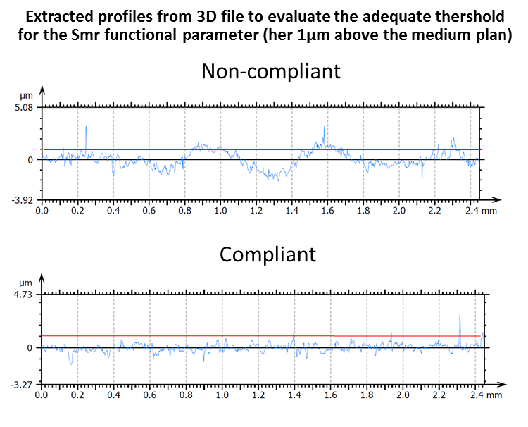Screen dimensions: 528x427
Task: Click the "Non-compliant" chart heading
Action: pos(271,71)
